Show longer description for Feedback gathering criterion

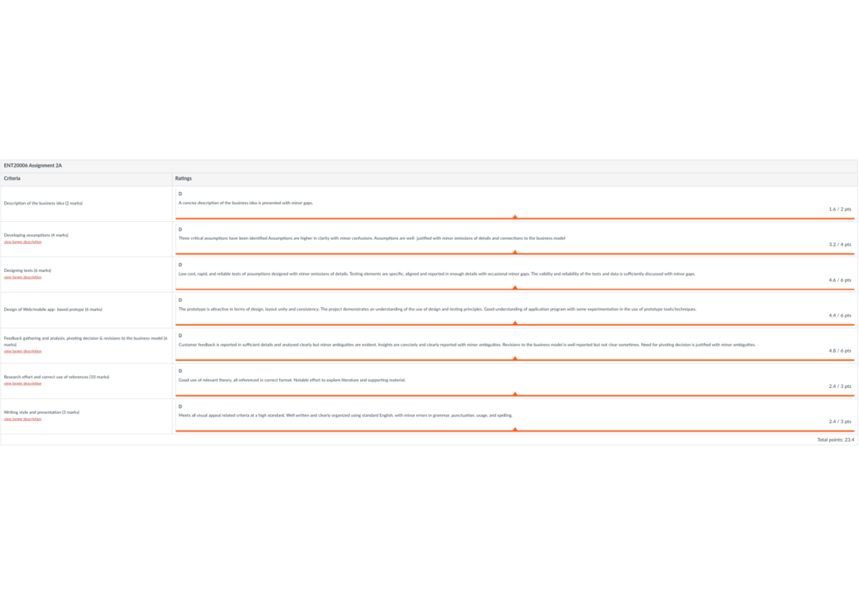pyautogui.click(x=23, y=351)
